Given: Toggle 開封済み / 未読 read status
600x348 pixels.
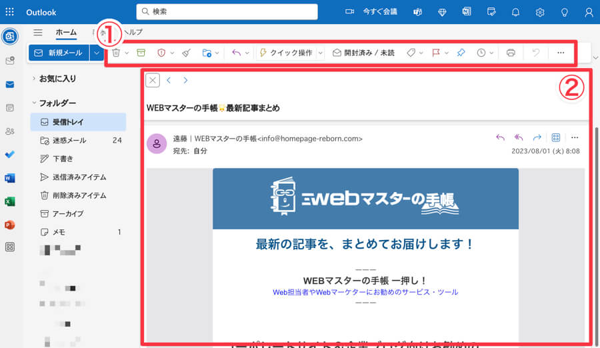Looking at the screenshot, I should click(363, 53).
